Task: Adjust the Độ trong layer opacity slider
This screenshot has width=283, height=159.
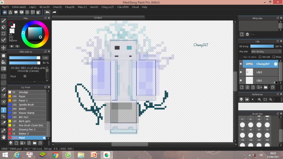Action: click(262, 46)
